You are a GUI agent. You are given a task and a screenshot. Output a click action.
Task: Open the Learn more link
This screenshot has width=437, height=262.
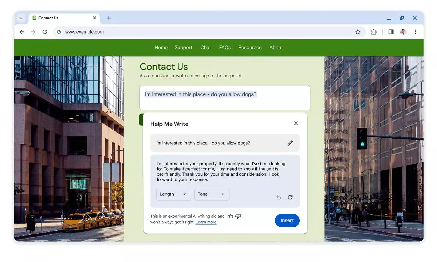(206, 222)
